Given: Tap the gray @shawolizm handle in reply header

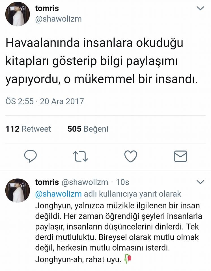Looking at the screenshot, I should point(85,182).
